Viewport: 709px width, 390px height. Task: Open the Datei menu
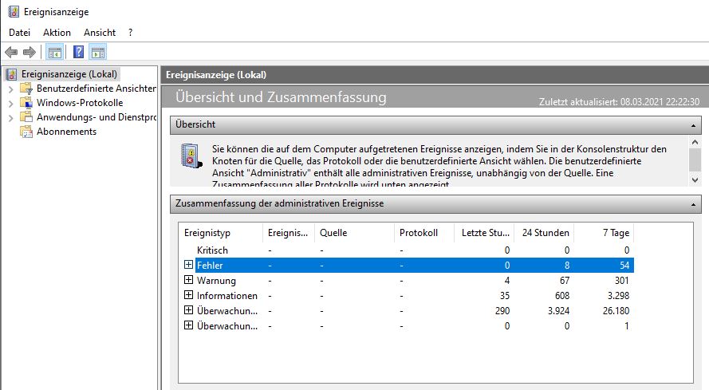19,33
